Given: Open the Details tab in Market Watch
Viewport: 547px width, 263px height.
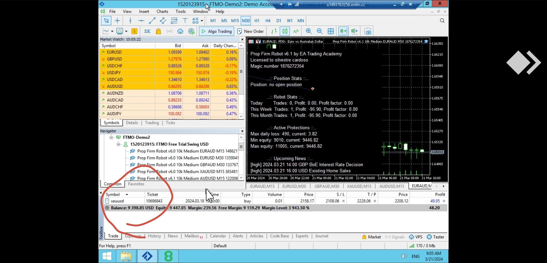Looking at the screenshot, I should click(x=132, y=123).
